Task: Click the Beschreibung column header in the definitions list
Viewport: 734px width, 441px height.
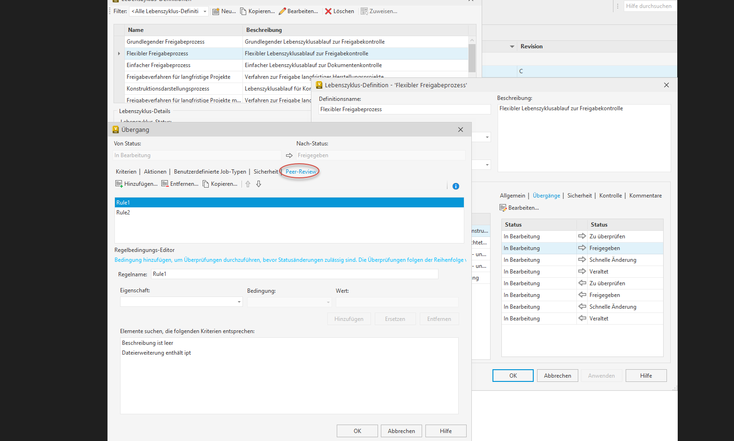Action: (x=356, y=30)
